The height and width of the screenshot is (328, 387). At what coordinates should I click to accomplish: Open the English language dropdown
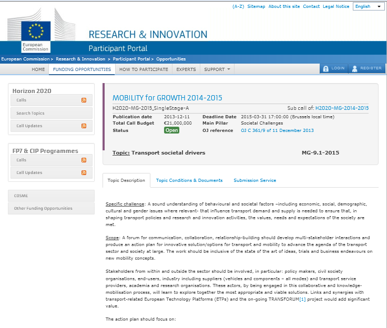coord(369,6)
